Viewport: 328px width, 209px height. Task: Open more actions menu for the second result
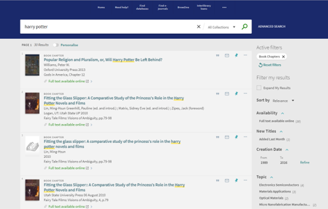pyautogui.click(x=245, y=94)
